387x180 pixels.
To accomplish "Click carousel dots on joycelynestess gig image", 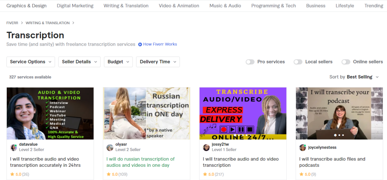I will (x=339, y=135).
